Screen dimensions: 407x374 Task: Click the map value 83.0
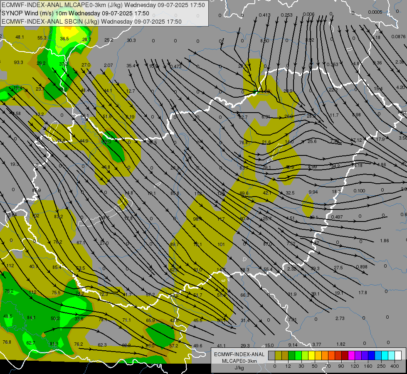click(150, 346)
